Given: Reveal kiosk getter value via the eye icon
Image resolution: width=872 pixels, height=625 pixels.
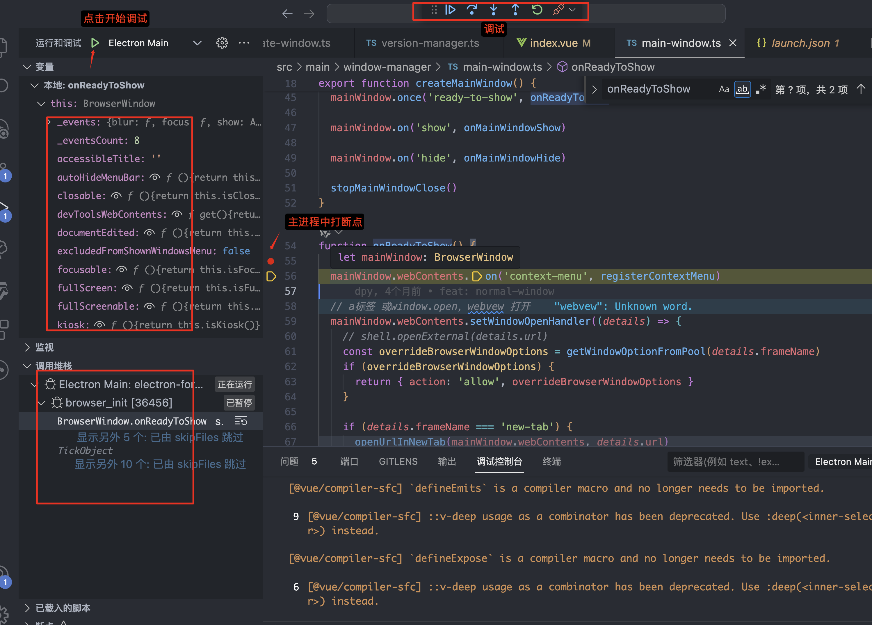Looking at the screenshot, I should coord(99,325).
